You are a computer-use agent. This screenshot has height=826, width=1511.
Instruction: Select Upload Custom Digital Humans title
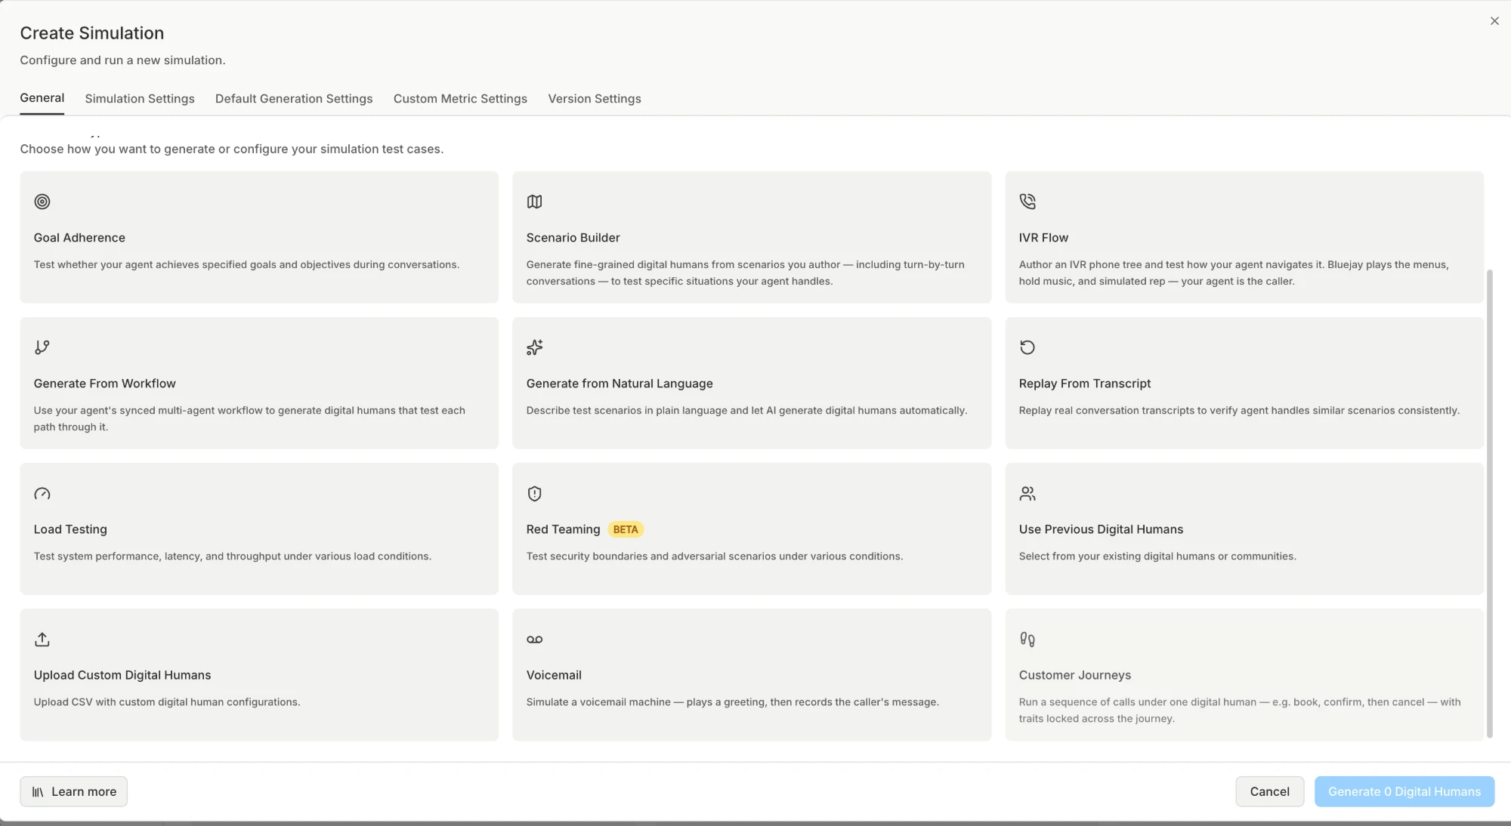coord(122,675)
